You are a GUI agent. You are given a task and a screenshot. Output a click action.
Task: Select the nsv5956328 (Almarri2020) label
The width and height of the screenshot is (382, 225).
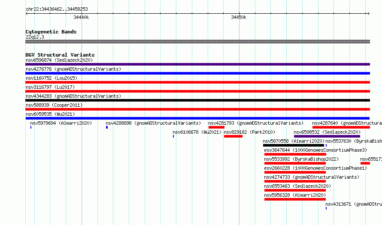click(x=295, y=195)
